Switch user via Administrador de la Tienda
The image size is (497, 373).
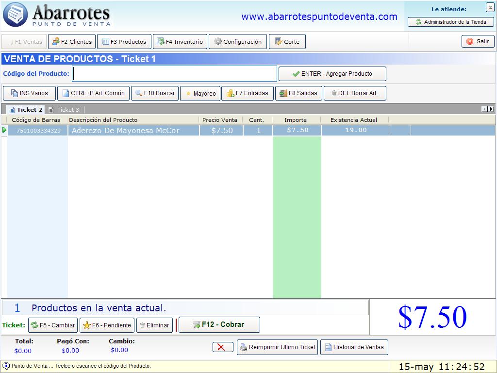tap(450, 22)
